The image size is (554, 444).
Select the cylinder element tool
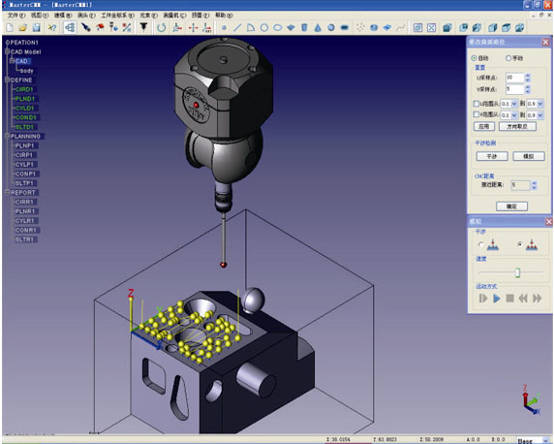[x=304, y=27]
